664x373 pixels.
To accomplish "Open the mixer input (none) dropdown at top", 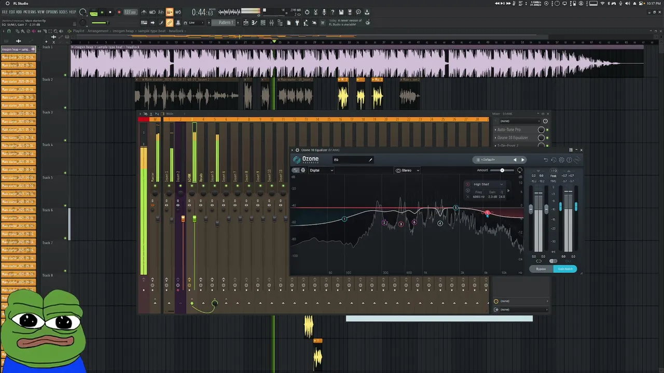I will [x=520, y=121].
